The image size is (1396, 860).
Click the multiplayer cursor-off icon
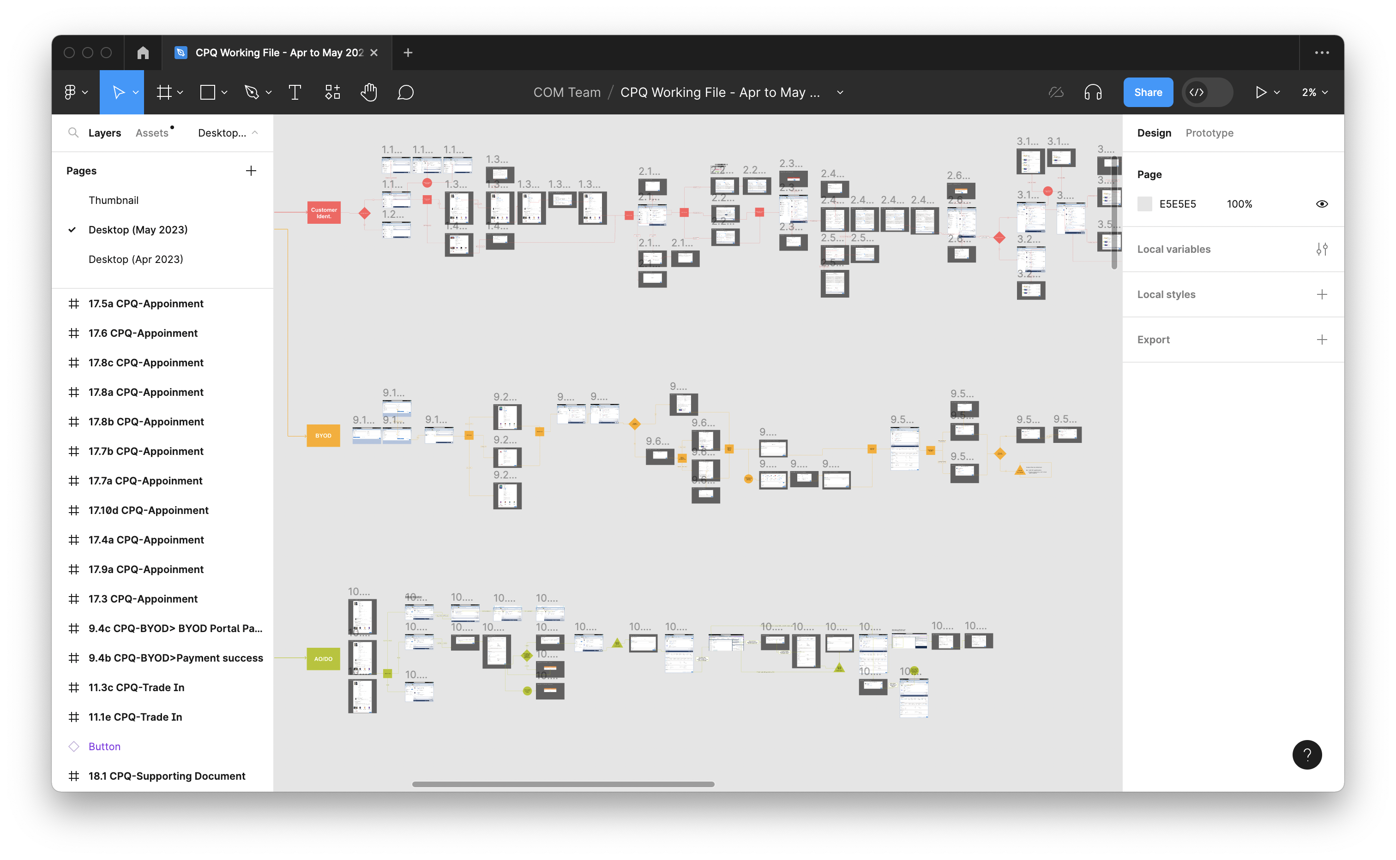1056,92
